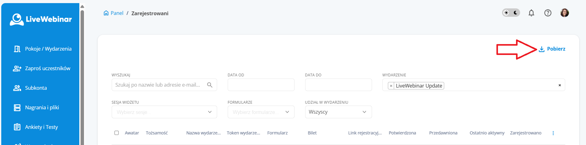
Task: Expand the Sesja widżetu dropdown
Action: click(x=164, y=112)
